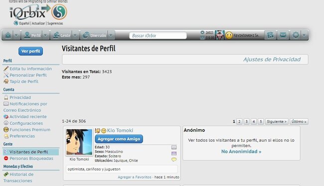Viewport: 324px width, 186px height.
Task: Expand the dropdown arrow next to home
Action: coord(16,35)
